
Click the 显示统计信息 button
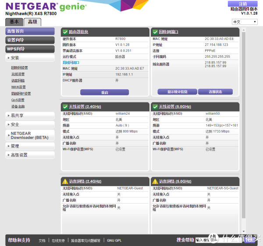pos(177,92)
